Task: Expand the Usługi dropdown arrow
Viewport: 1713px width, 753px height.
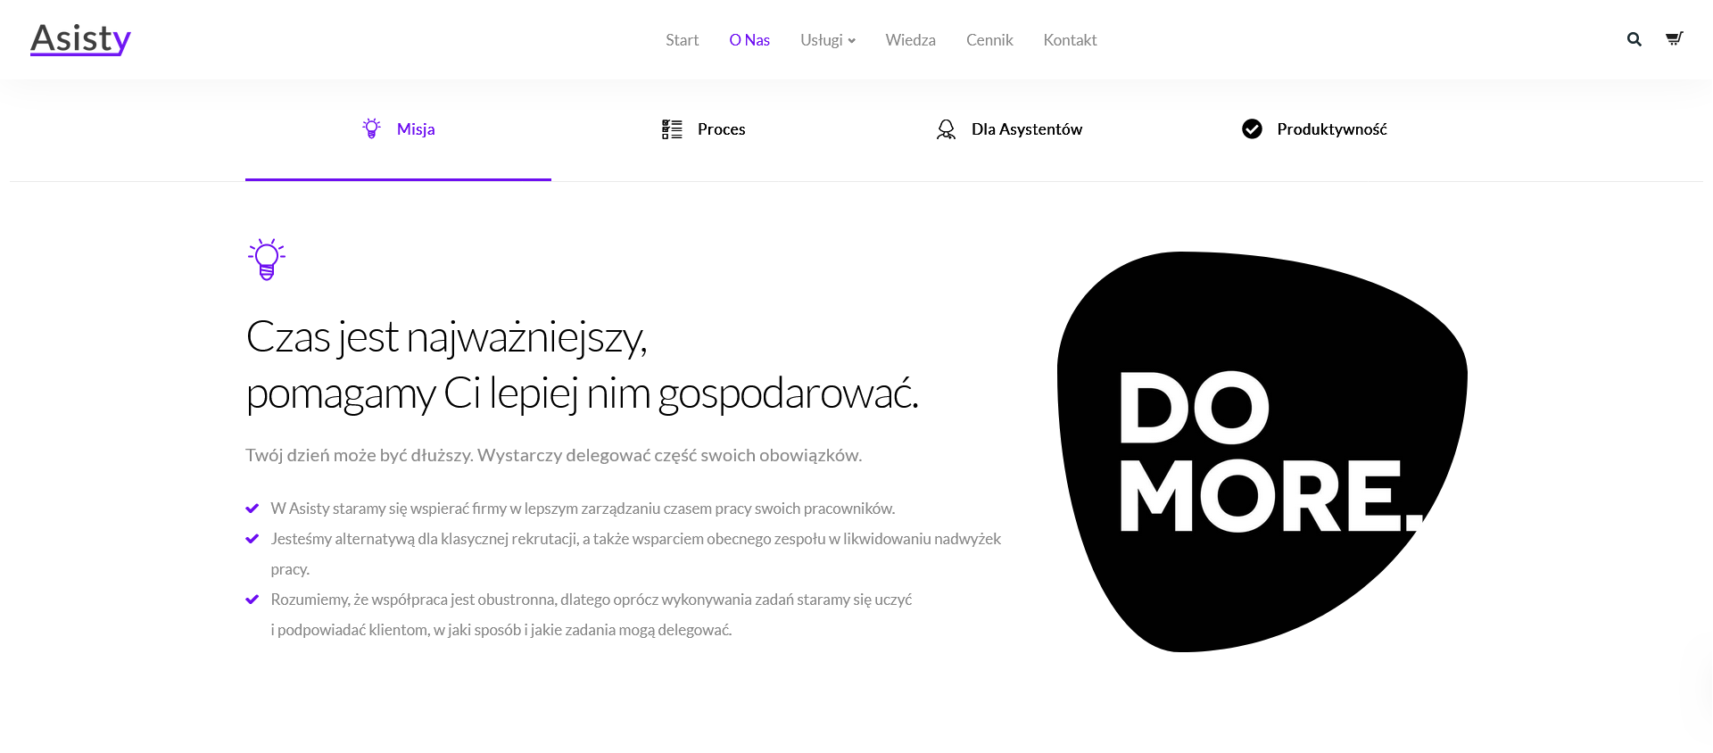Action: click(x=851, y=41)
